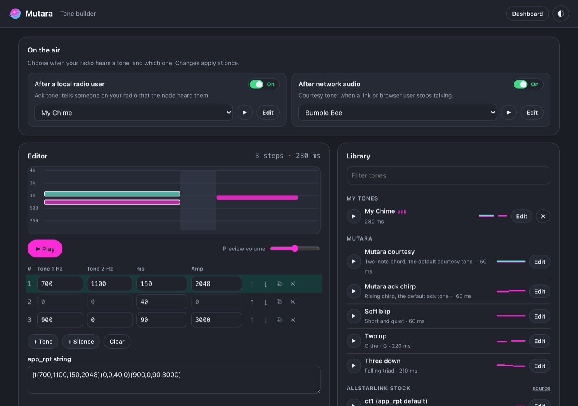Play the Three down tone

354,366
